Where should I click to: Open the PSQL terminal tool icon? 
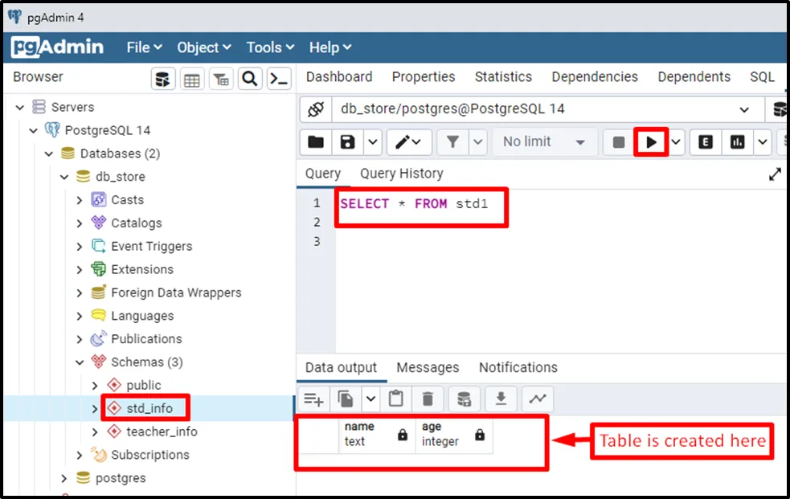click(278, 79)
